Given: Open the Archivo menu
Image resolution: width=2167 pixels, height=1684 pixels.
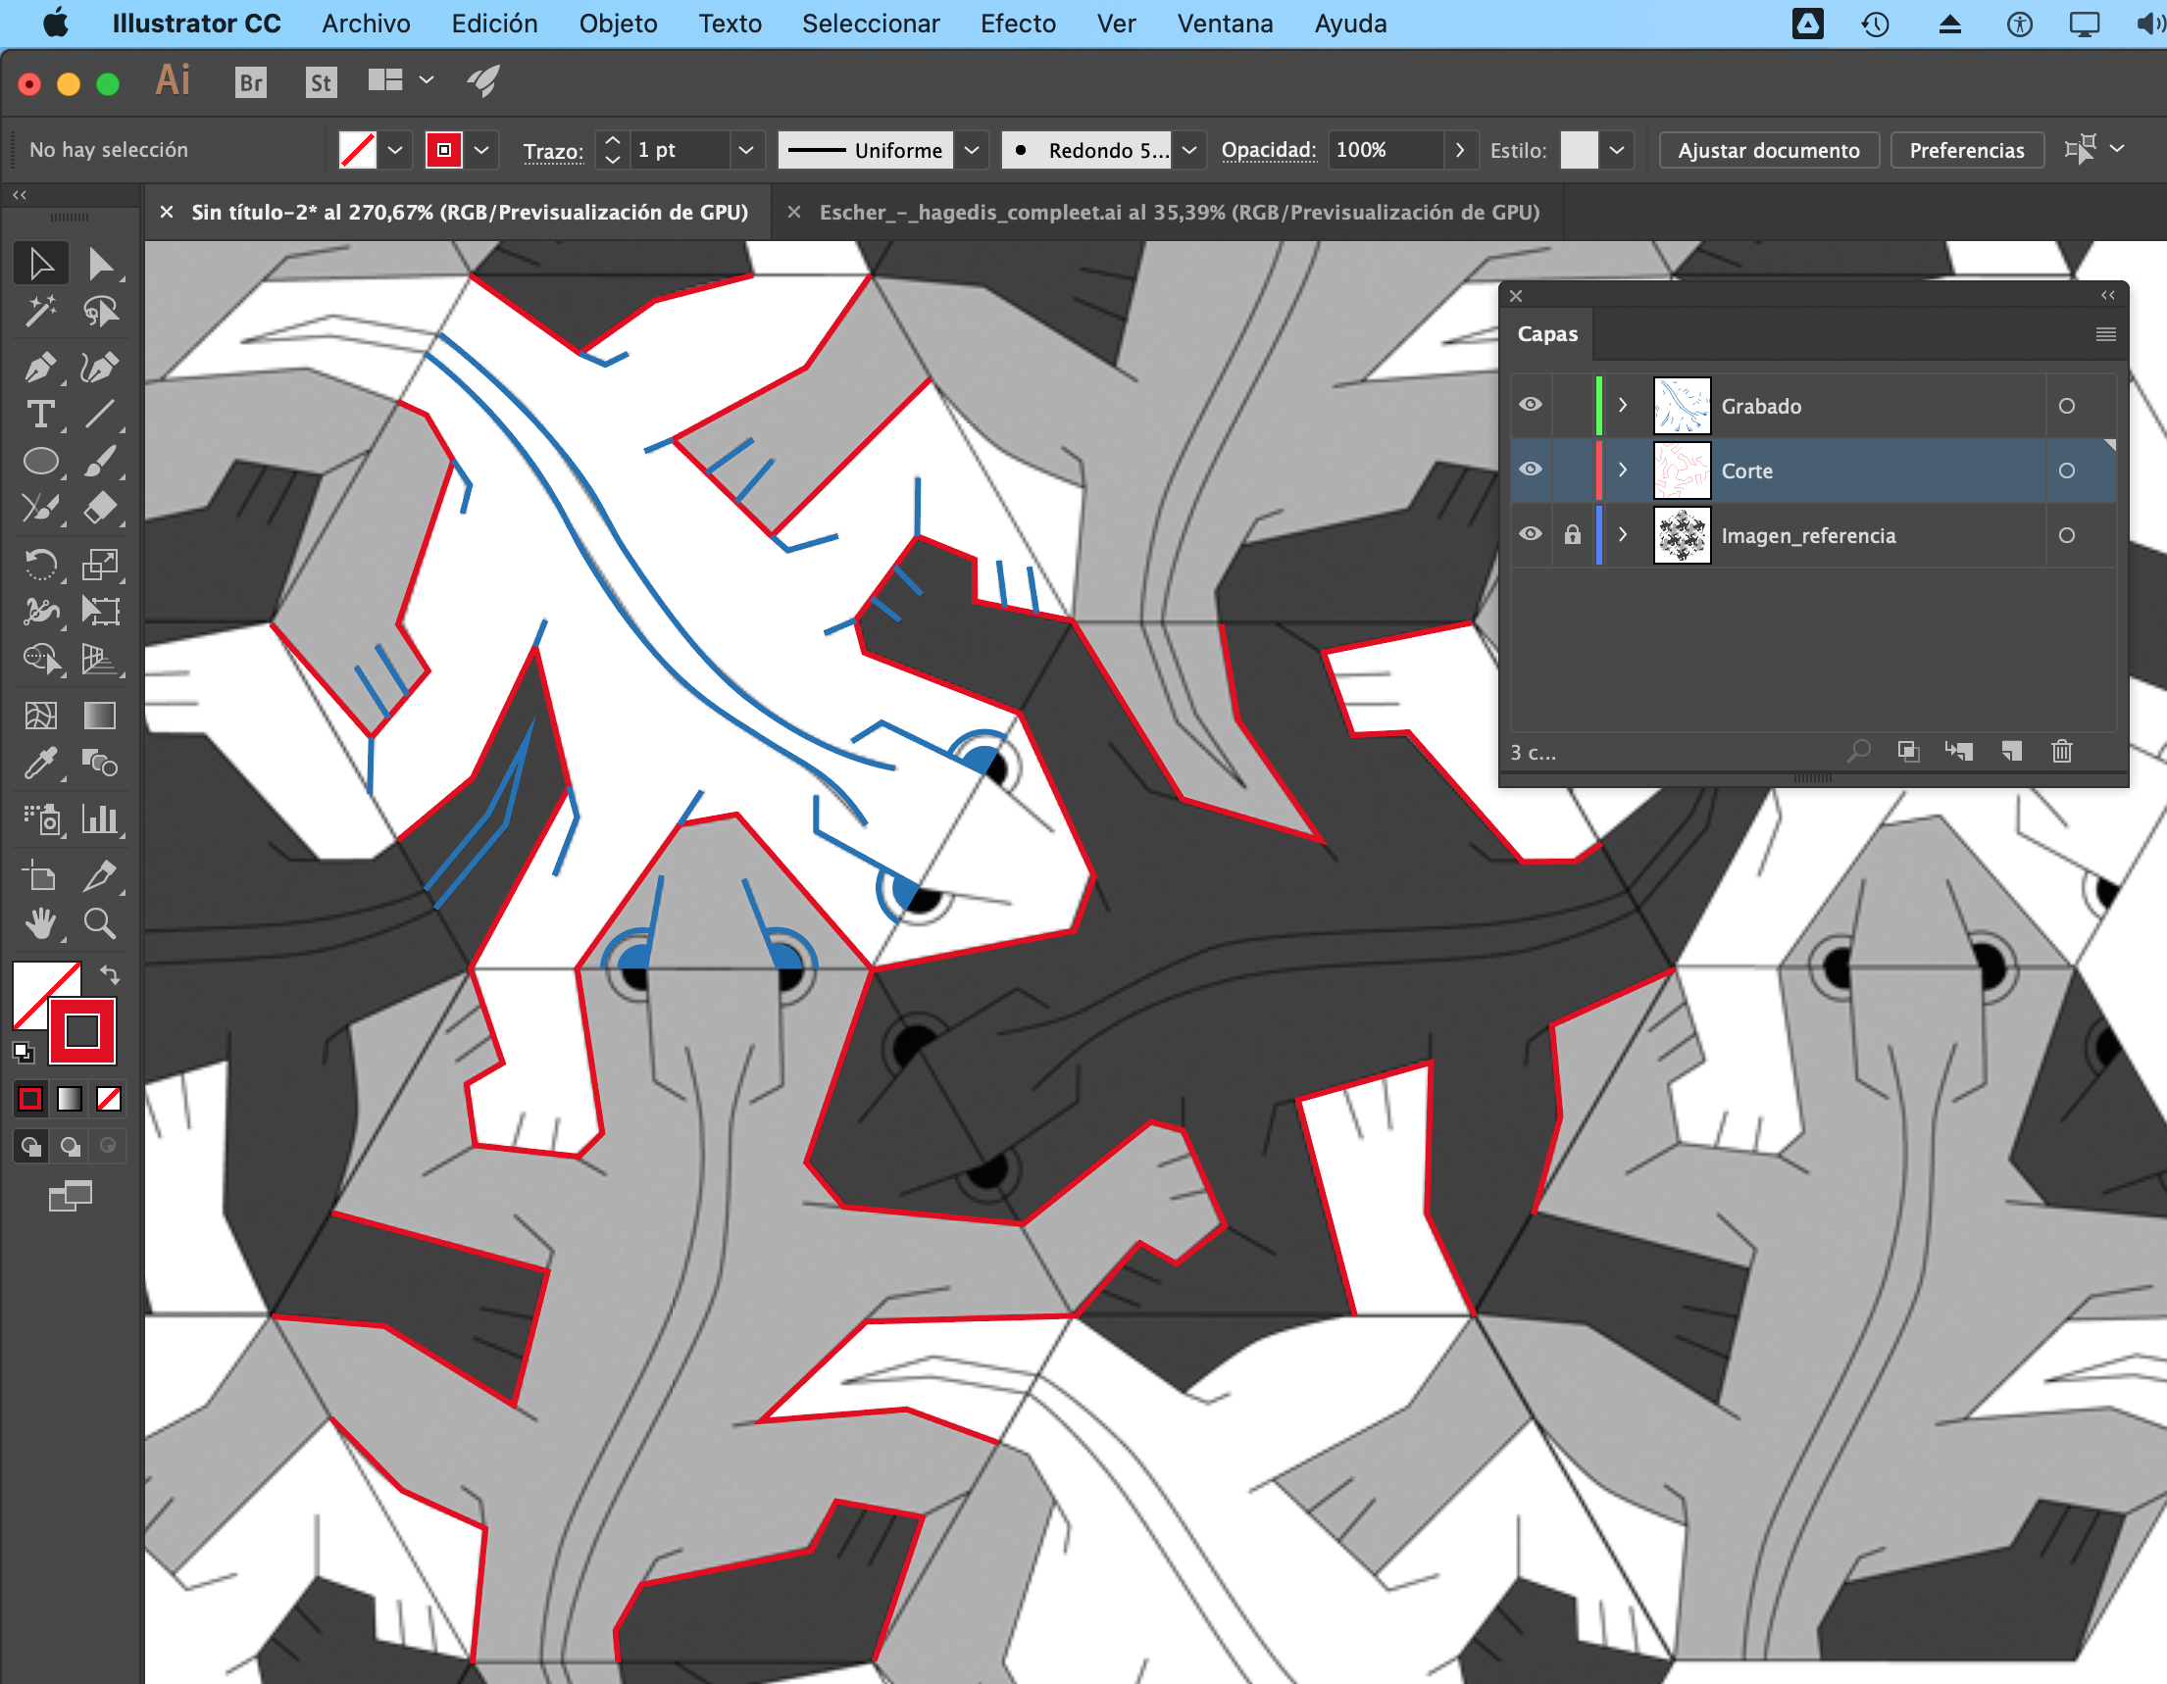Looking at the screenshot, I should click(366, 24).
